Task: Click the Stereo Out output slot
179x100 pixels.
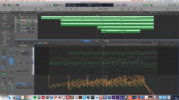Action: tap(4, 70)
